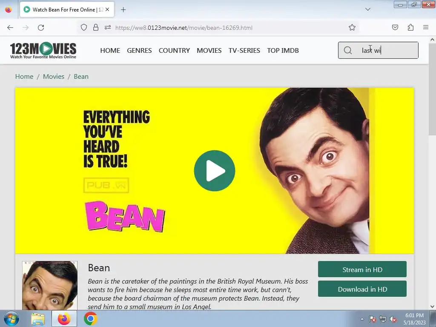Click the browser forward arrow
Screen dimensions: 436x327
click(26, 28)
